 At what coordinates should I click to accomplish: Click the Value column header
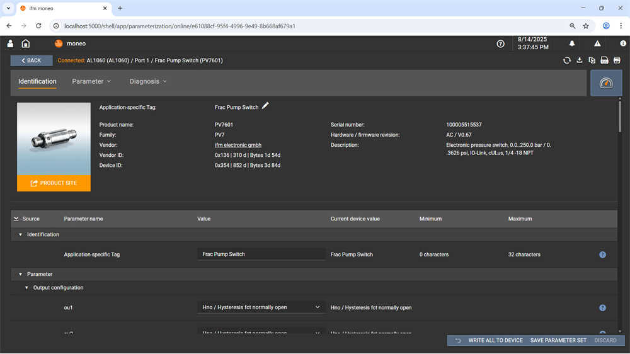[x=203, y=219]
